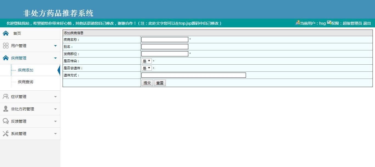Click the home icon beside 首页
The image size is (375, 167).
click(x=5, y=33)
